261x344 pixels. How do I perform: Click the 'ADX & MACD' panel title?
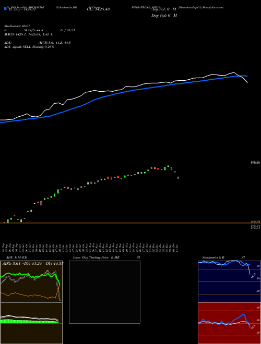coord(17,257)
